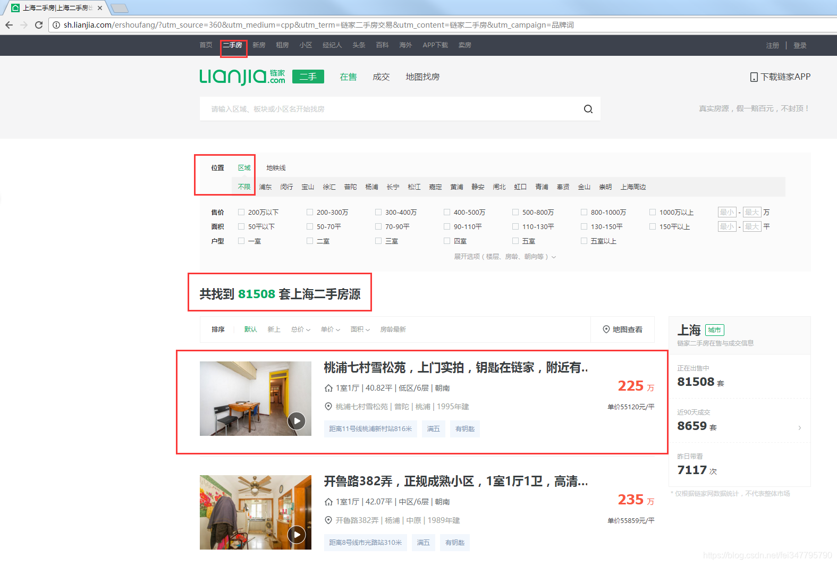Switch to the 地铁线 location tab
Image resolution: width=837 pixels, height=565 pixels.
[x=276, y=168]
